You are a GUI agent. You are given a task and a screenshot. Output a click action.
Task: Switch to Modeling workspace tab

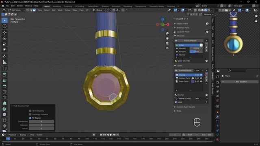[56, 6]
